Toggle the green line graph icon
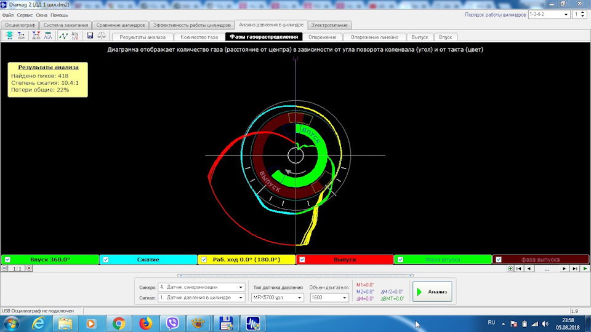591x332 pixels. pos(63,36)
